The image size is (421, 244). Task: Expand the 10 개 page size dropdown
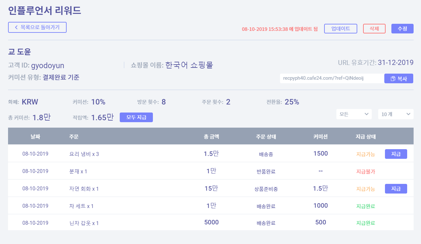coord(396,114)
